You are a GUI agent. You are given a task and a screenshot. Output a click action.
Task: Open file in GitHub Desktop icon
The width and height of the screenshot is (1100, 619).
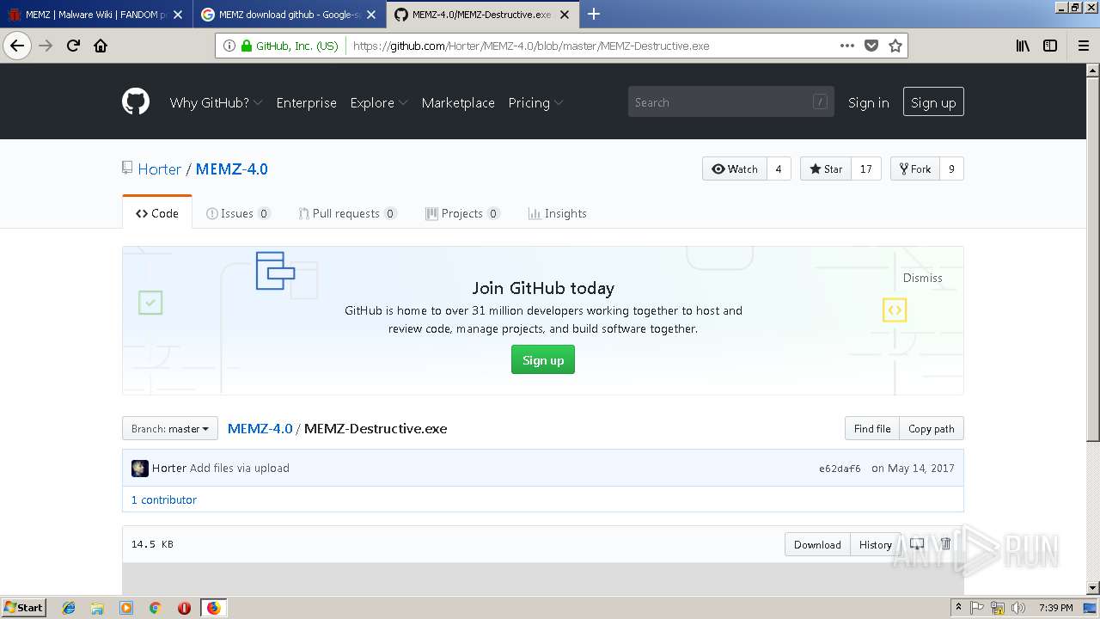tap(917, 544)
